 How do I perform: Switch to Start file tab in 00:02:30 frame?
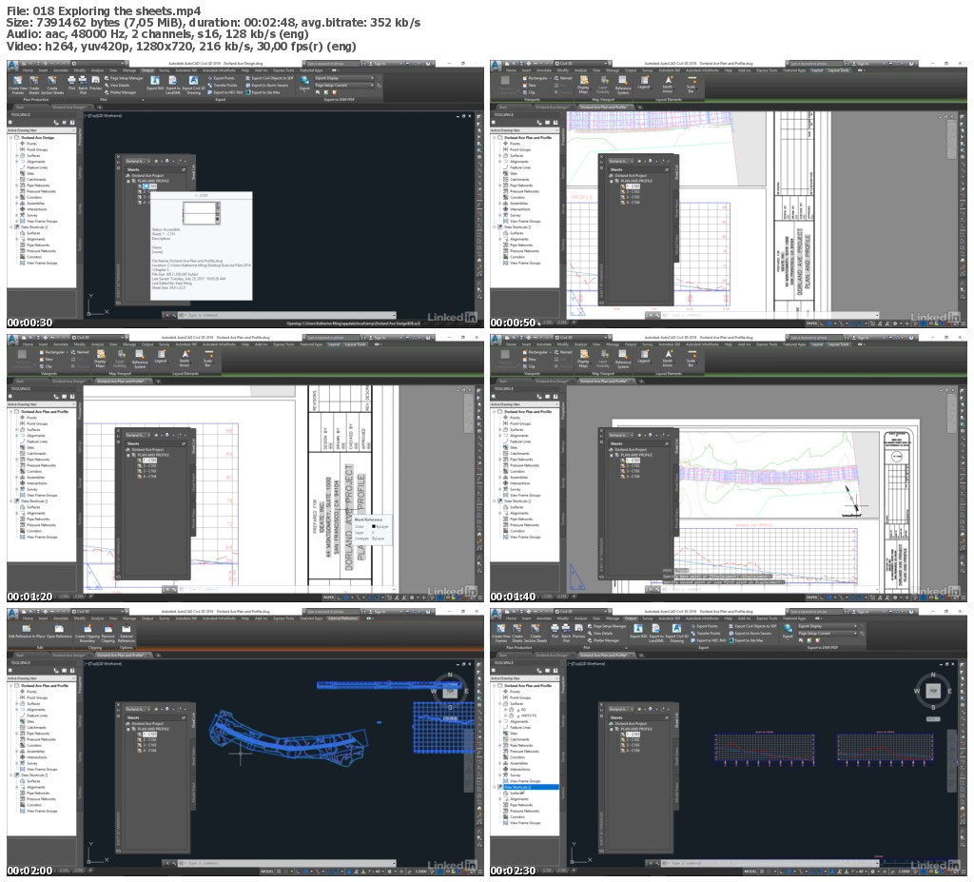point(503,656)
